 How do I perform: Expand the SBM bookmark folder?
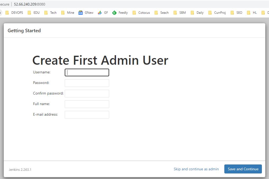[179, 13]
